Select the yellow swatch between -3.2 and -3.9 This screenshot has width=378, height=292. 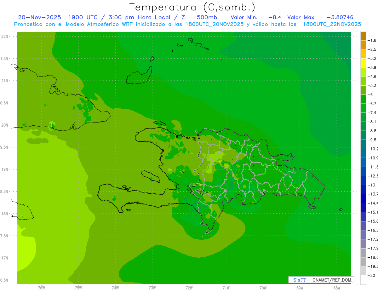(x=363, y=63)
